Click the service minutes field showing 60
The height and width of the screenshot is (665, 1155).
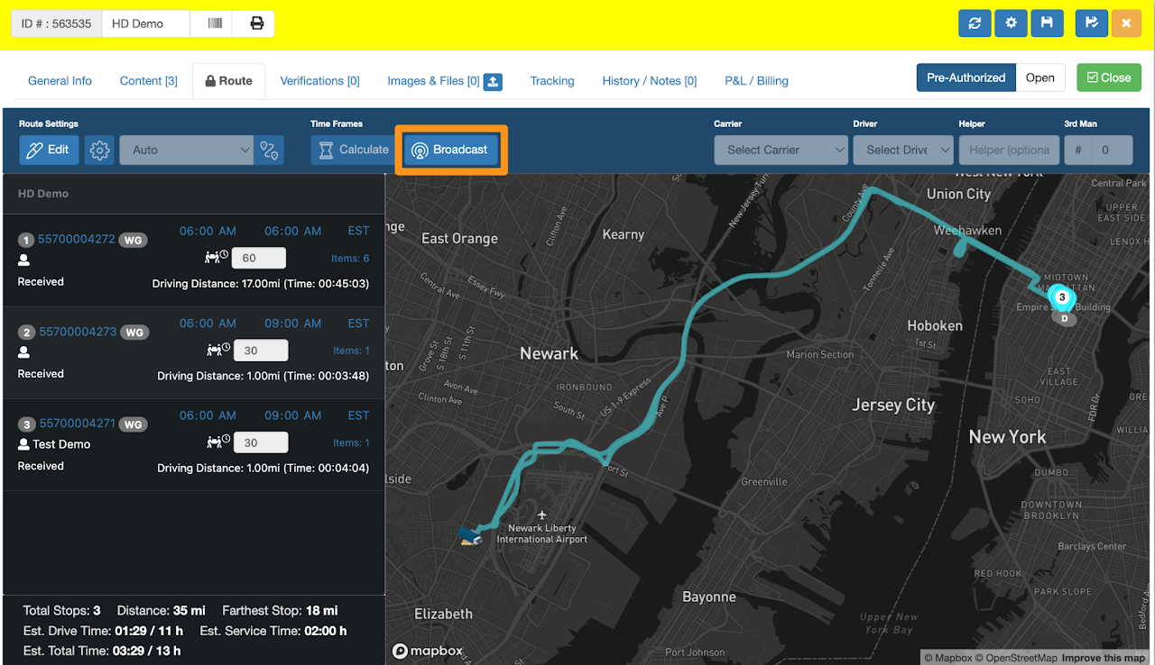259,258
